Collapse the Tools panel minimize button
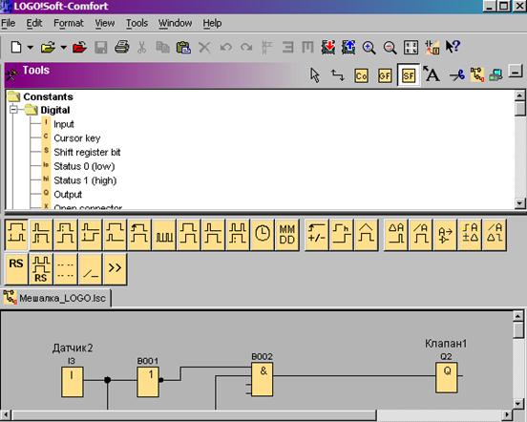 click(516, 71)
